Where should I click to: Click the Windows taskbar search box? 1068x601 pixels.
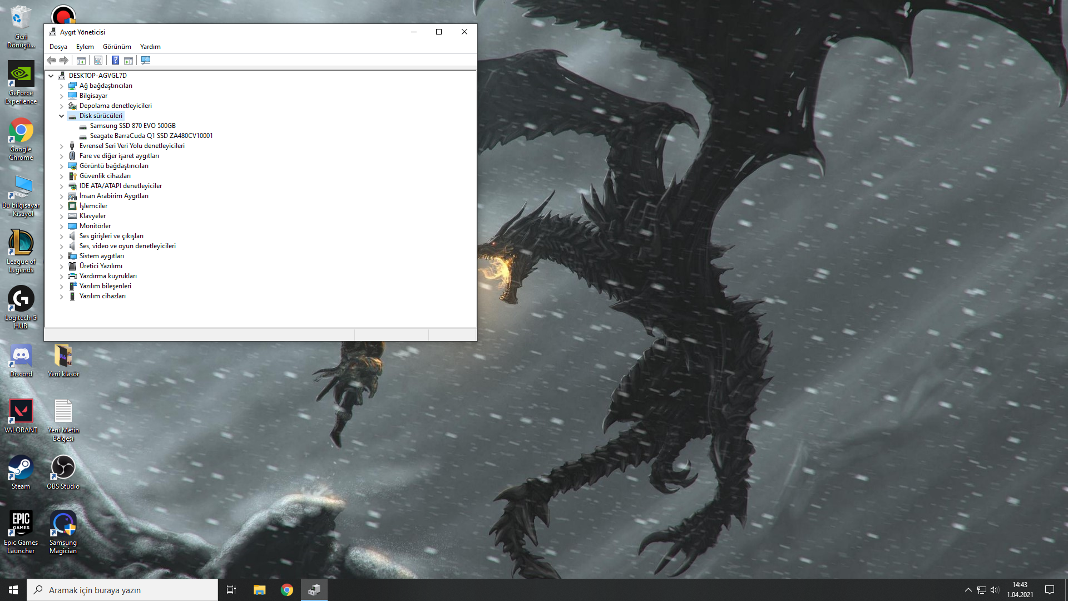122,590
